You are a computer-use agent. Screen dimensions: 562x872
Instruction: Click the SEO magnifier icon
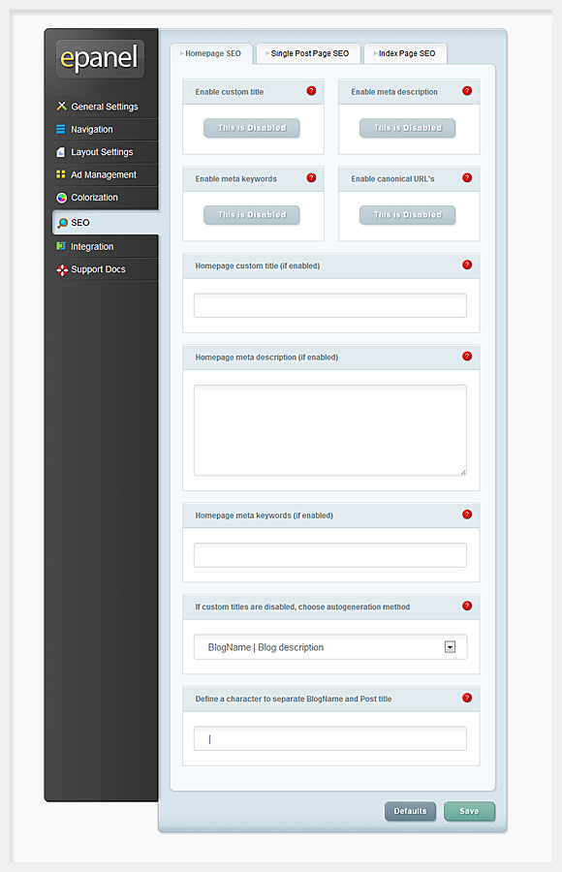pos(62,223)
